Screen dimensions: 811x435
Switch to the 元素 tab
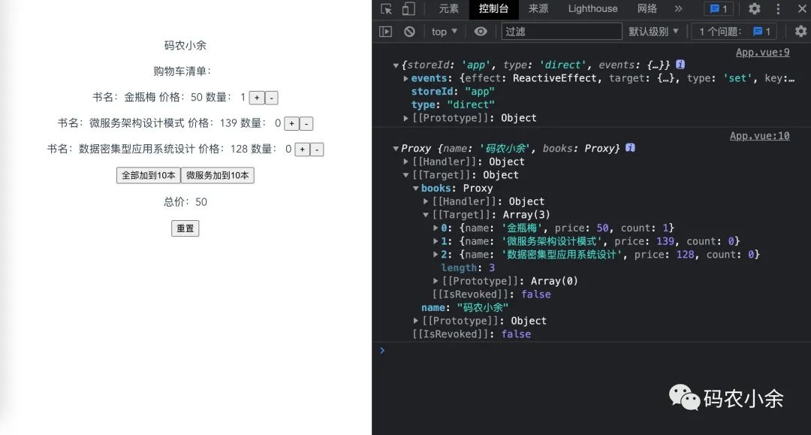click(x=448, y=9)
